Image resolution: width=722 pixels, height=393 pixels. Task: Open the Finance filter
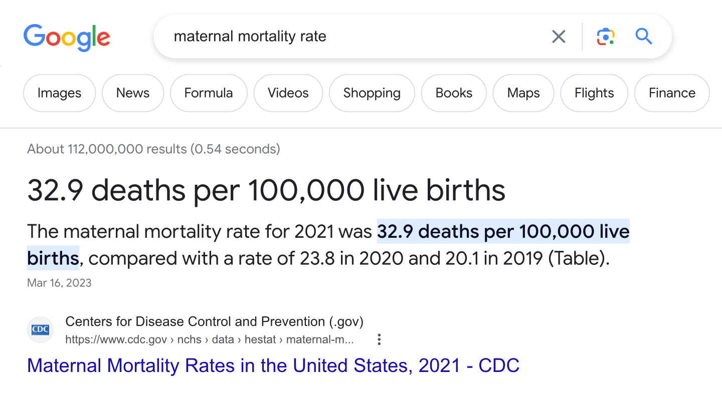point(672,93)
